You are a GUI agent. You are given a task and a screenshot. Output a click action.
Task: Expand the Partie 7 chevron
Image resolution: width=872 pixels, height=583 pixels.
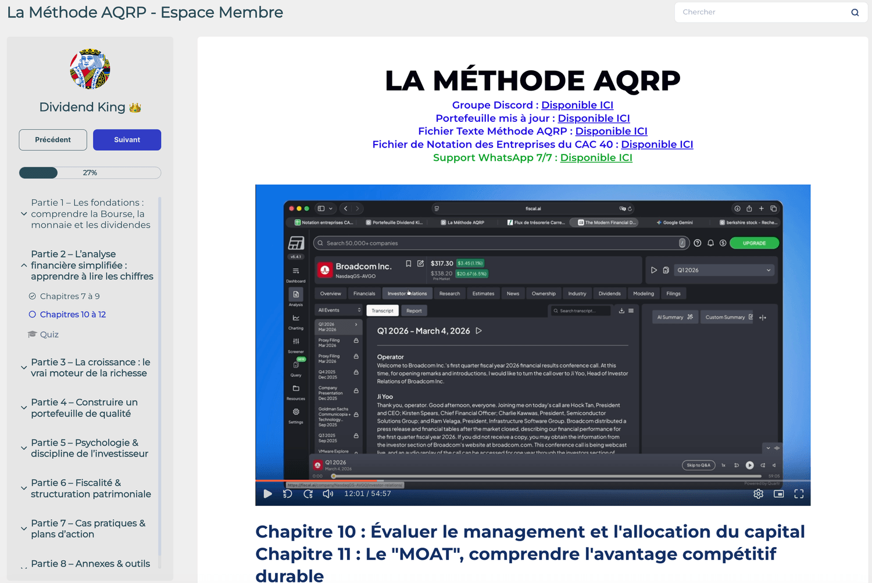(x=24, y=528)
